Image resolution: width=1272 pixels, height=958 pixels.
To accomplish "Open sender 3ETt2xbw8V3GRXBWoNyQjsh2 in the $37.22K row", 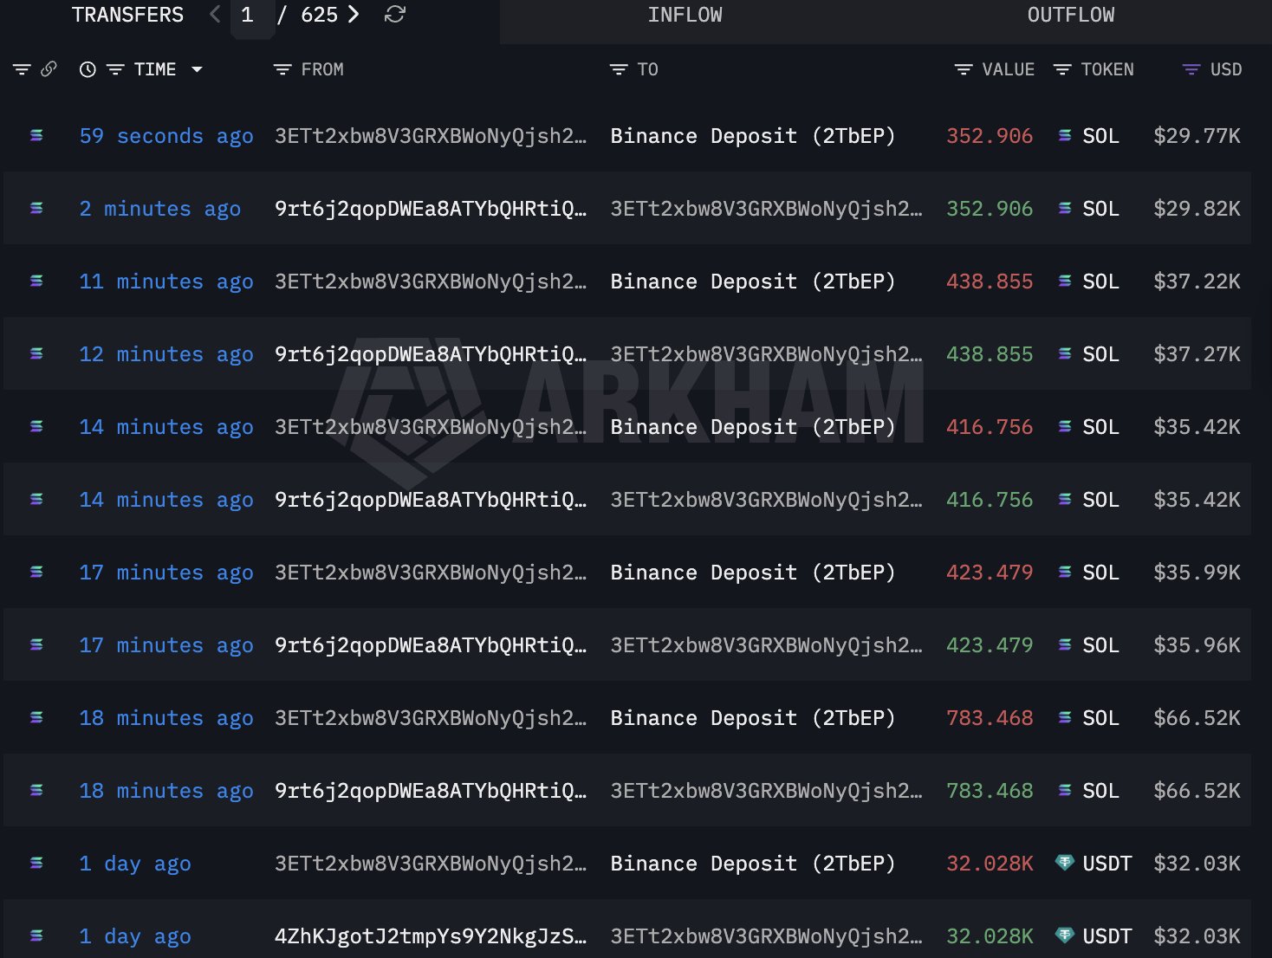I will (x=431, y=282).
